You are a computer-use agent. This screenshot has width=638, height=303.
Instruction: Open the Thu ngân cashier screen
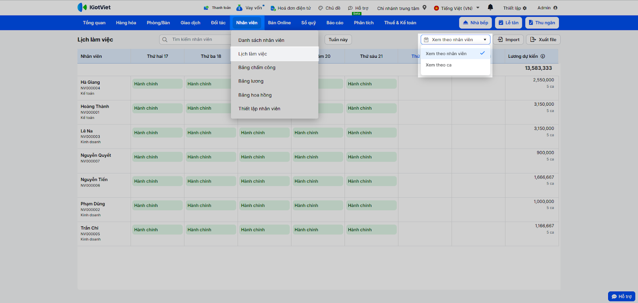point(542,23)
